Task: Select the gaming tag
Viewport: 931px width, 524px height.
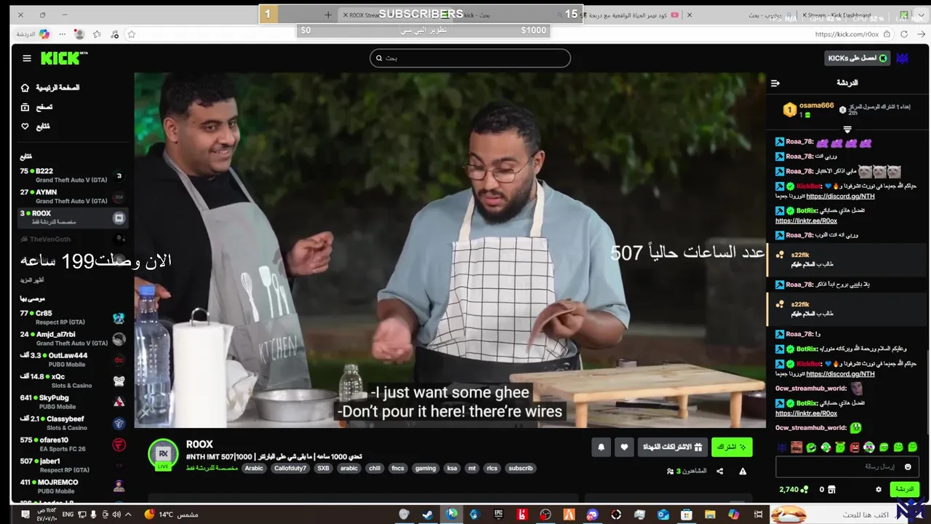Action: pyautogui.click(x=425, y=469)
